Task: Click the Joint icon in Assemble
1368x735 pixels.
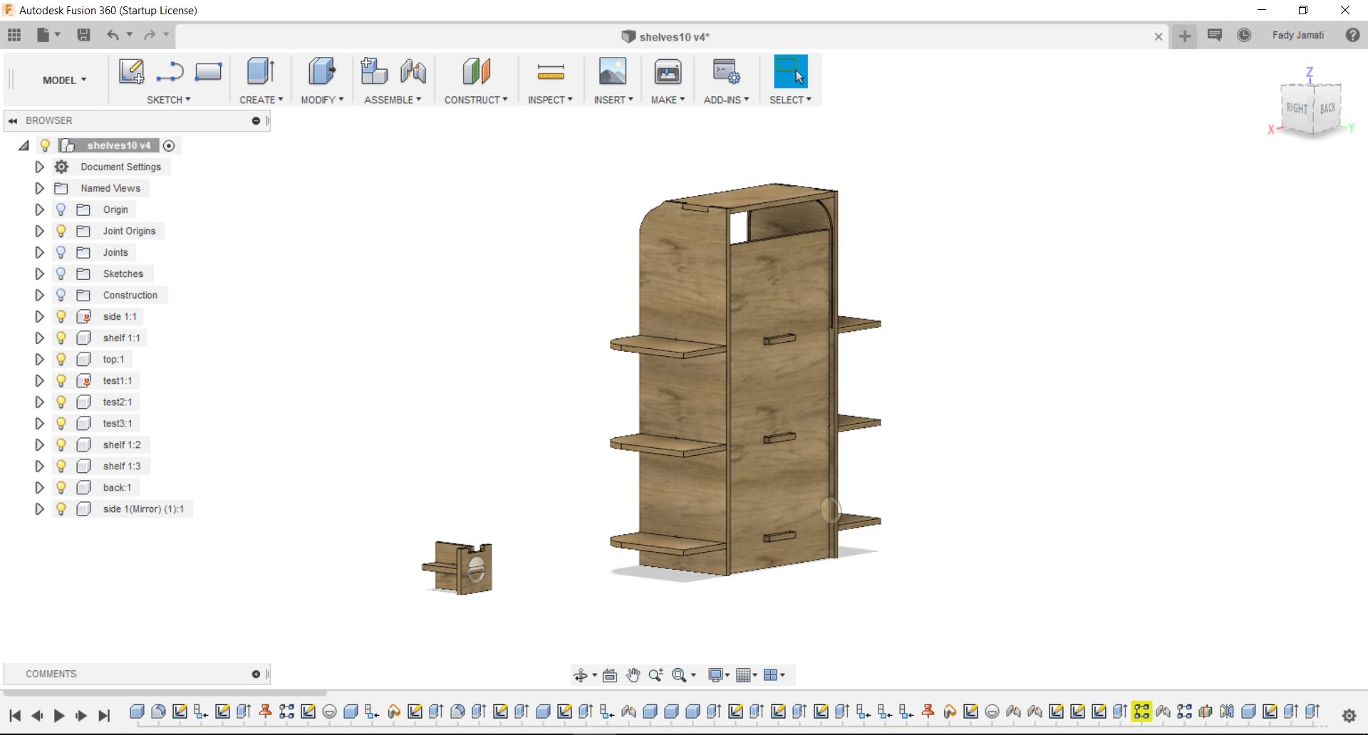Action: pos(413,72)
